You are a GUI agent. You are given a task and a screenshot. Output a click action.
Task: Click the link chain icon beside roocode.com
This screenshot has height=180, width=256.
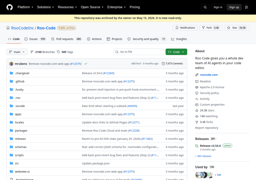coord(197,75)
